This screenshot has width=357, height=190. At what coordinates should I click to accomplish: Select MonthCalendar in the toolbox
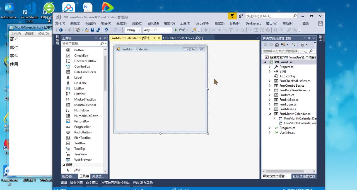[85, 105]
